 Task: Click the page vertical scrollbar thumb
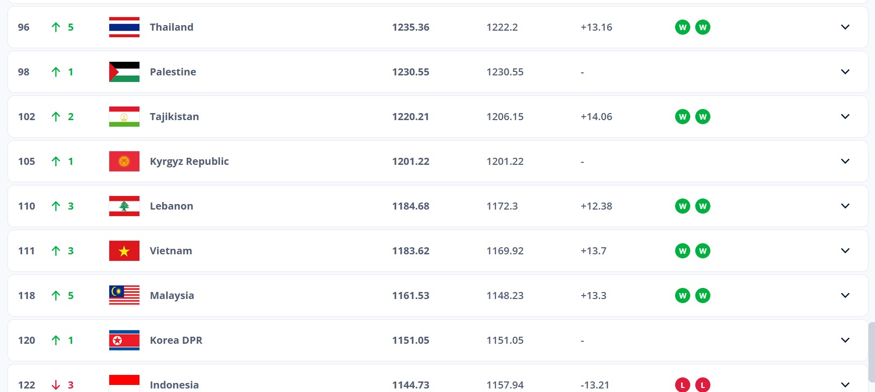click(x=871, y=352)
